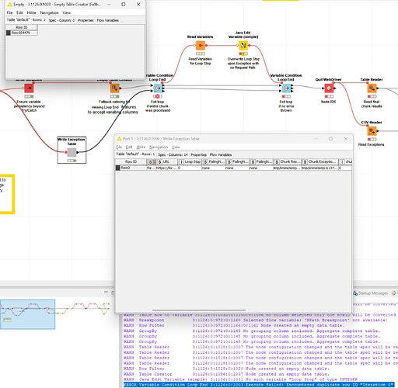This screenshot has height=388, width=398.
Task: Open File menu in Write Exception Table window
Action: click(x=119, y=147)
